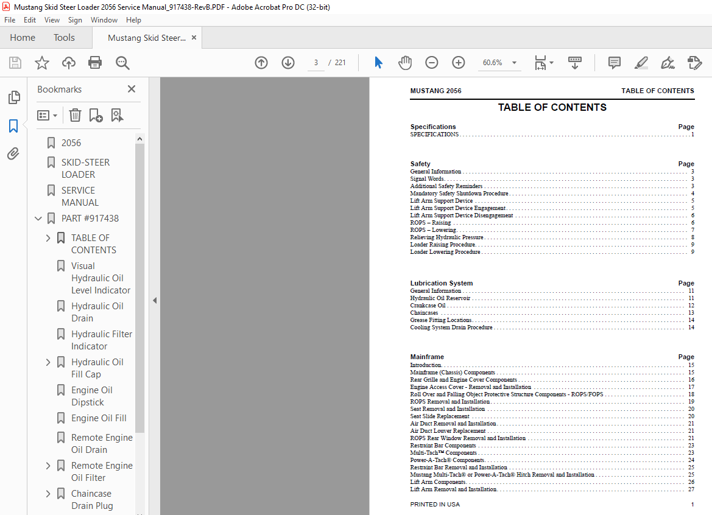Viewport: 712px width, 515px height.
Task: Go to next page arrow
Action: [x=288, y=63]
